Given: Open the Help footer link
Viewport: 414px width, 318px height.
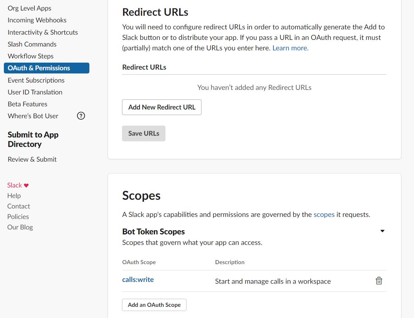Looking at the screenshot, I should point(14,196).
